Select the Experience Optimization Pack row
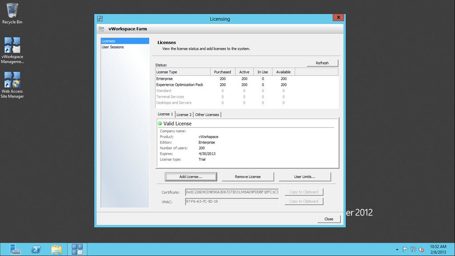 point(247,85)
